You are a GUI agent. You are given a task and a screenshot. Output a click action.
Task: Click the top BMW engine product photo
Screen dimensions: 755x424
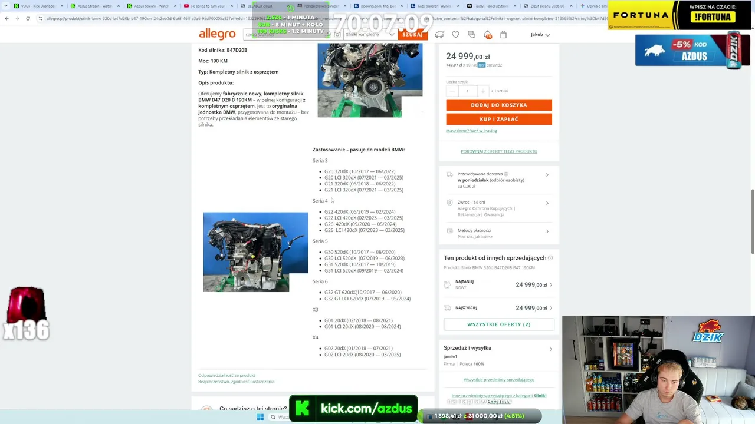[x=370, y=80]
